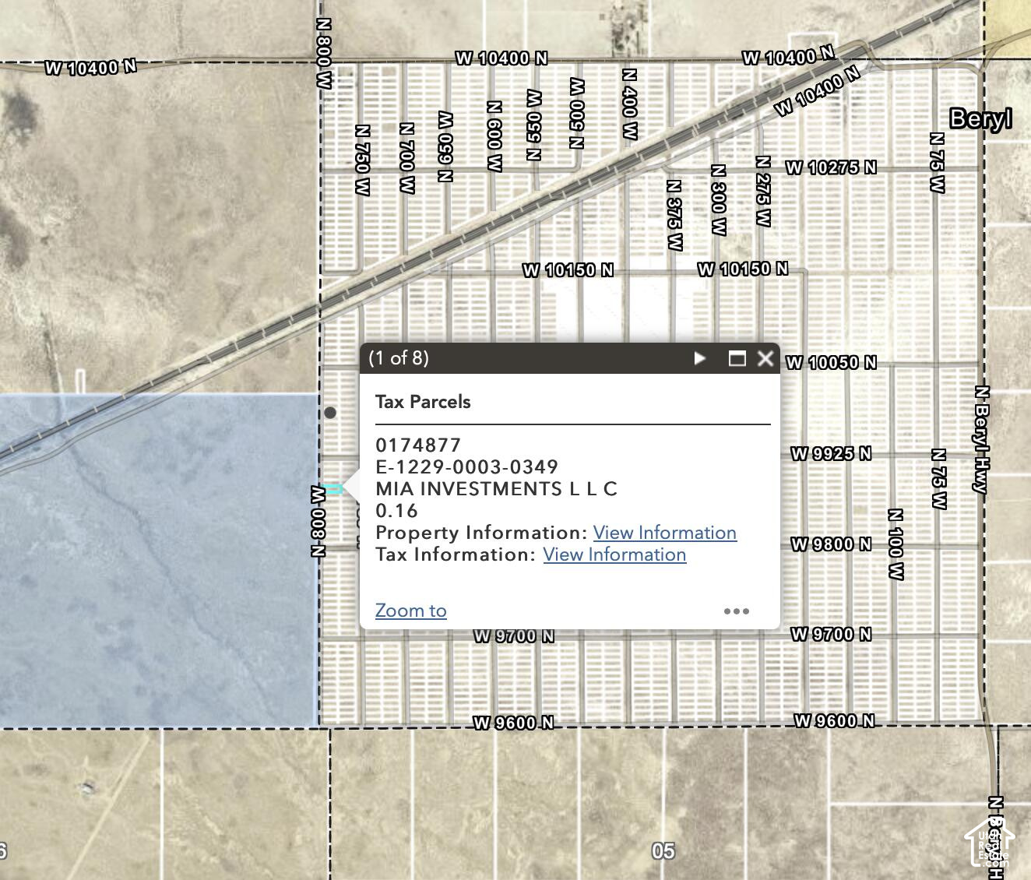Click the N 275 W street label
The image size is (1031, 880).
click(763, 192)
